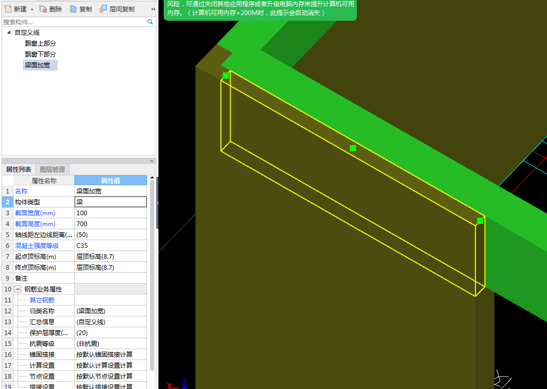
Task: Click the search magnifier icon
Action: tap(150, 22)
